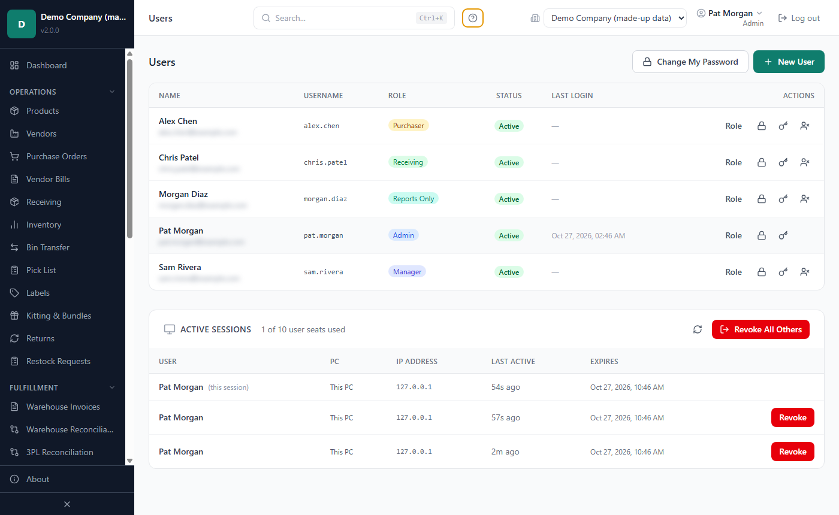This screenshot has width=839, height=515.
Task: Change role for Alex Chen
Action: [734, 126]
